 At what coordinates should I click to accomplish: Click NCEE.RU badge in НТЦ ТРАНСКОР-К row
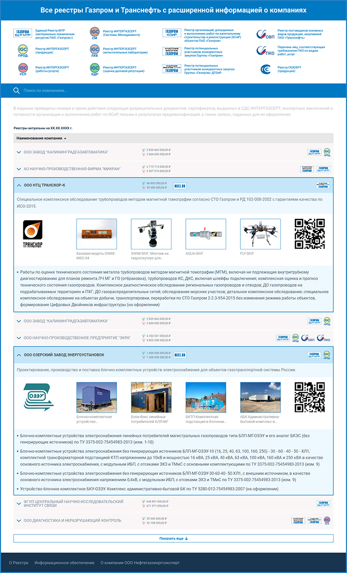coord(180,185)
